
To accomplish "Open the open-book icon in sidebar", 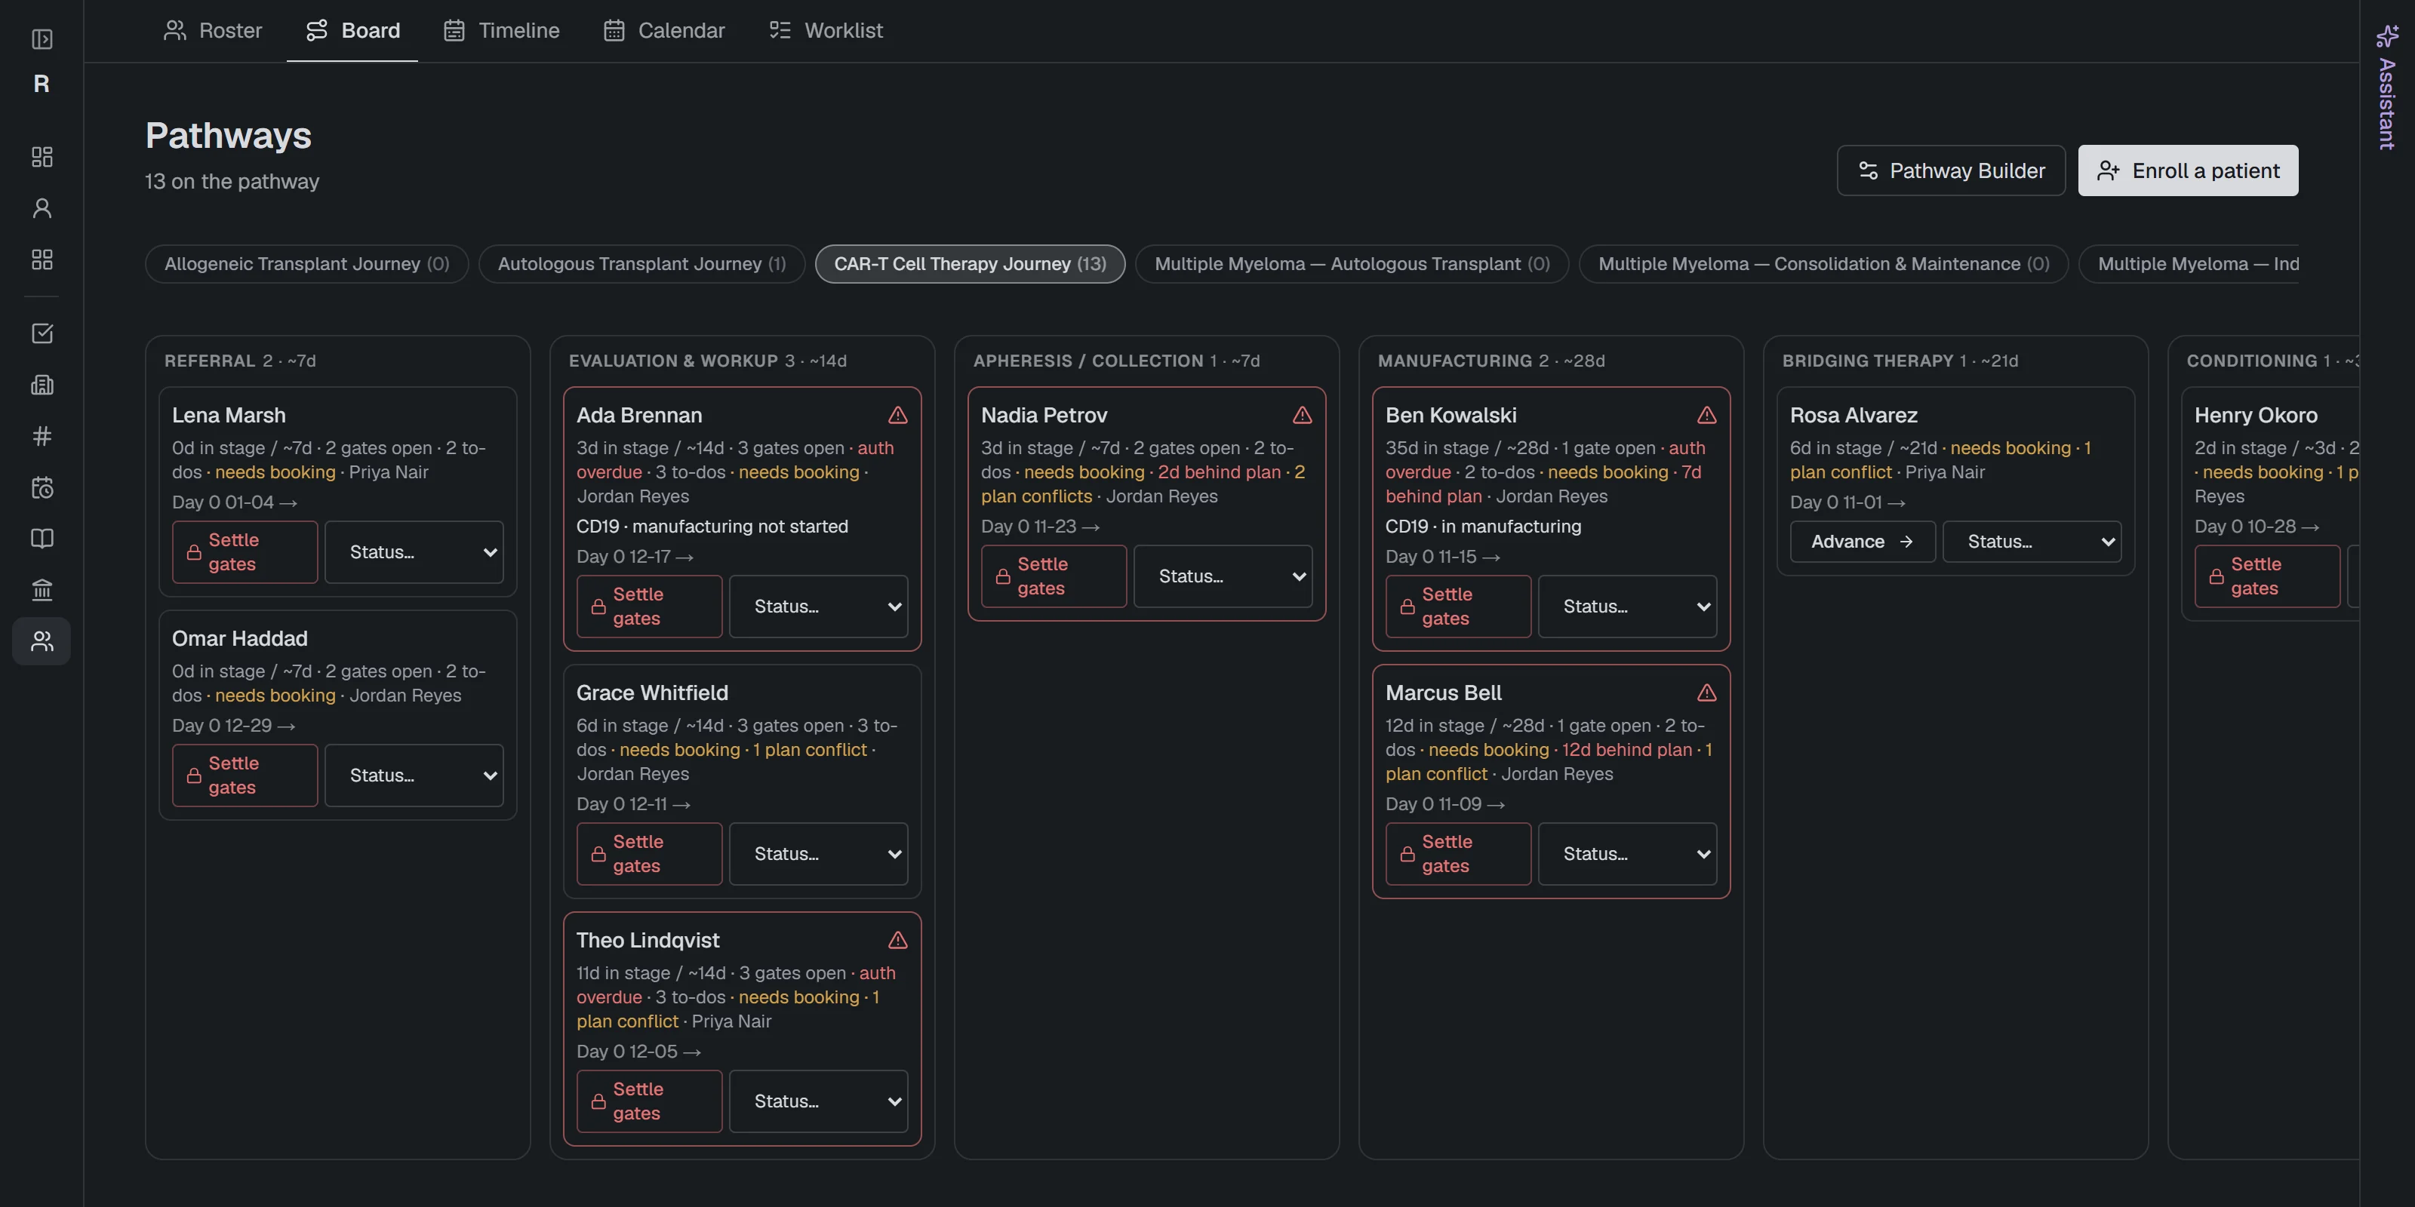I will coord(42,539).
